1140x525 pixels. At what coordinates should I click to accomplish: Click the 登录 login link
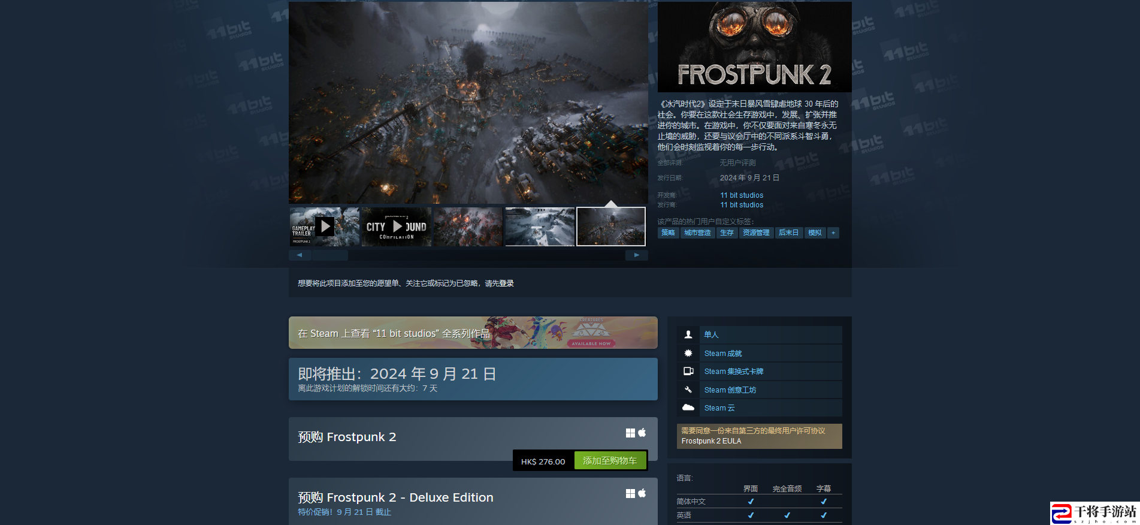click(x=507, y=283)
